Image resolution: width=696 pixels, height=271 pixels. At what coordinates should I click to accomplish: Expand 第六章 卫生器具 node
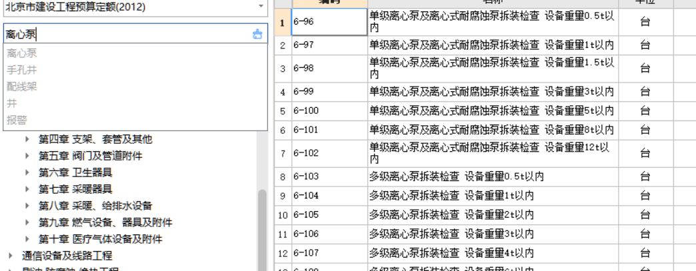27,172
